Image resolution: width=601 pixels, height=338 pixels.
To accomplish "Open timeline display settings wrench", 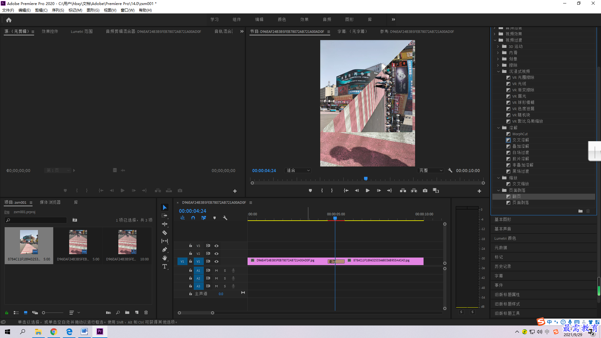I will coord(225,218).
